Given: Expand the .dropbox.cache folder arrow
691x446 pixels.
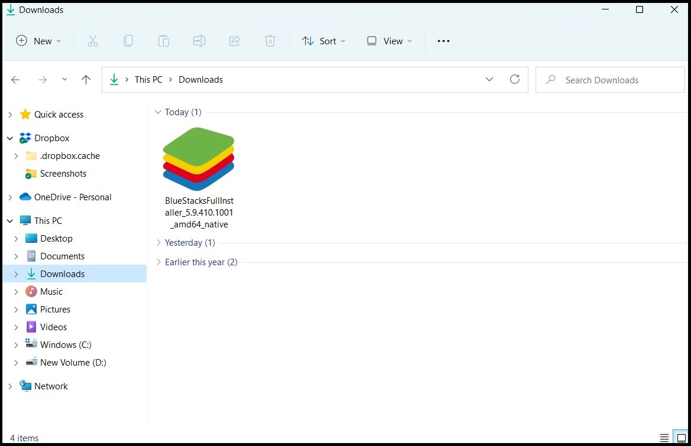Looking at the screenshot, I should [16, 156].
